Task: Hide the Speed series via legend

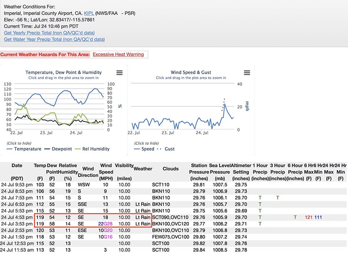Action: (x=144, y=149)
